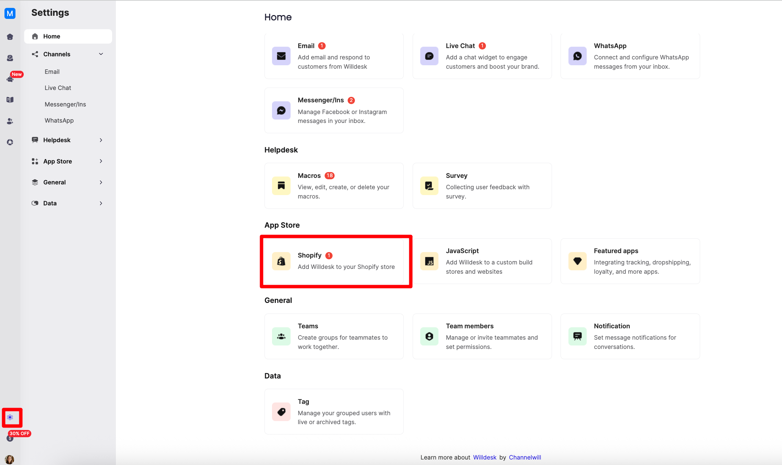The height and width of the screenshot is (465, 782).
Task: Click App Store label in sidebar
Action: click(57, 161)
